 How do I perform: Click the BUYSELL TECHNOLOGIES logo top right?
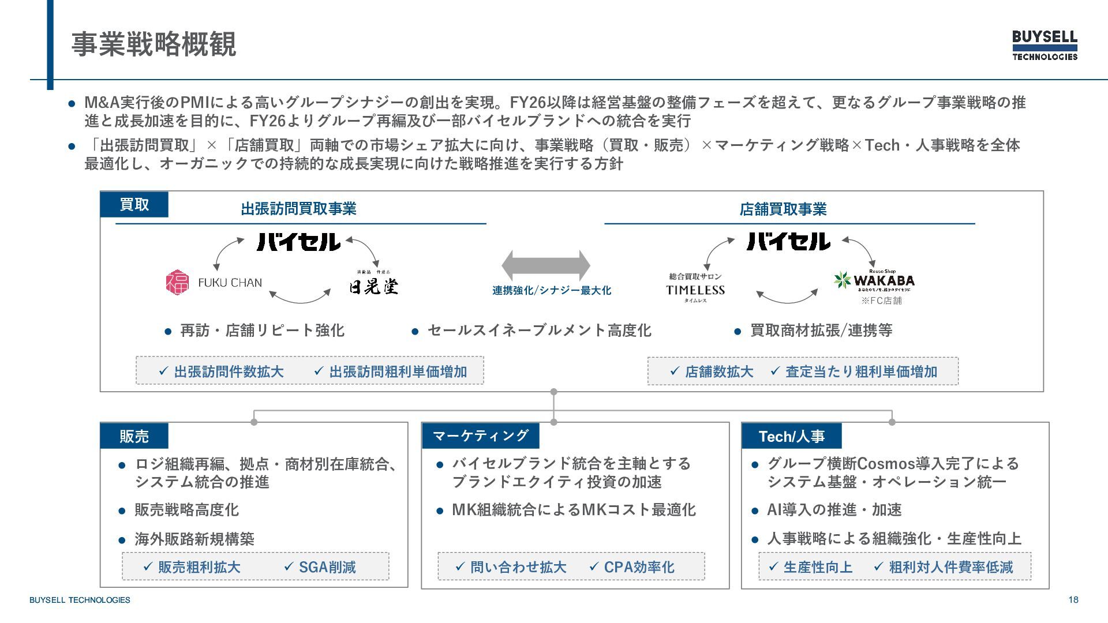(x=1045, y=45)
